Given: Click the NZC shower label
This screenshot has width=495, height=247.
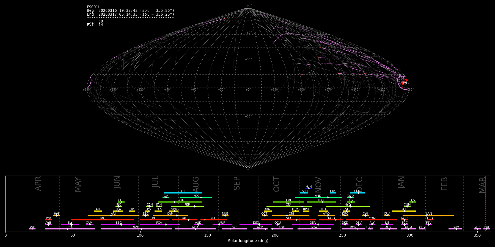Looking at the screenshot, I should (136, 228).
